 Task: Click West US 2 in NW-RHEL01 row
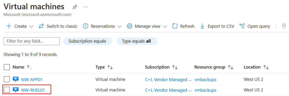click(x=254, y=90)
